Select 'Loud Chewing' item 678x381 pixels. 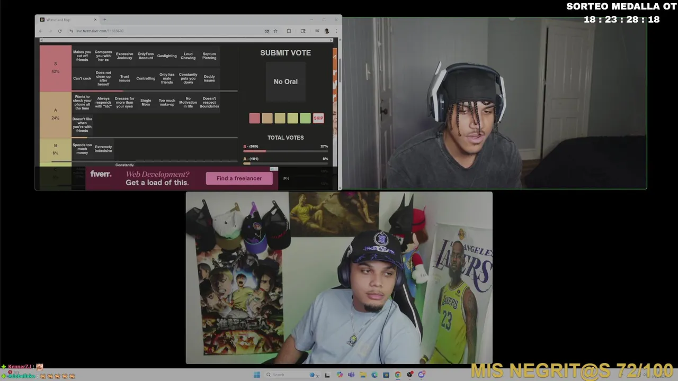pos(188,56)
